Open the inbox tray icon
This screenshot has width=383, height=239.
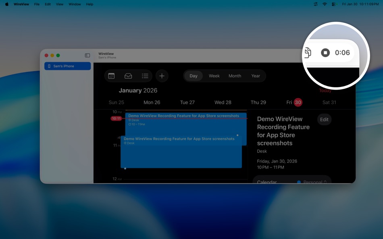128,76
